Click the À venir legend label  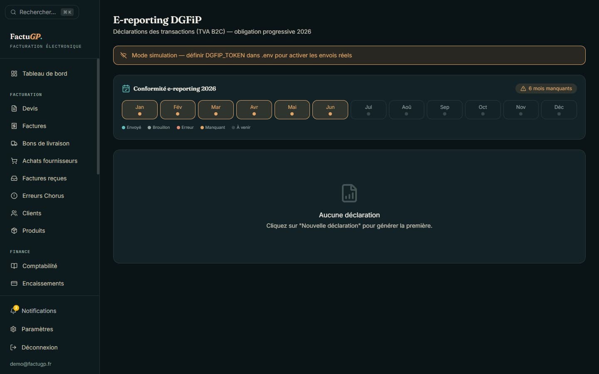point(244,128)
